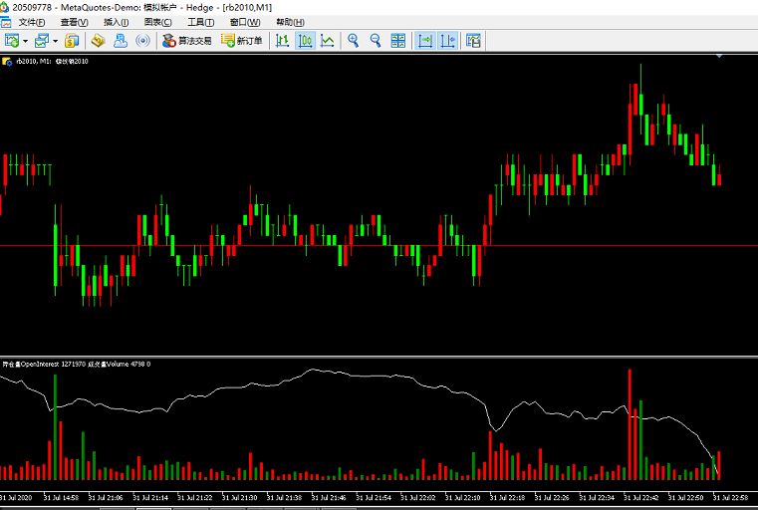Expand the new chart dropdown arrow
Viewport: 758px width, 510px height.
point(26,41)
